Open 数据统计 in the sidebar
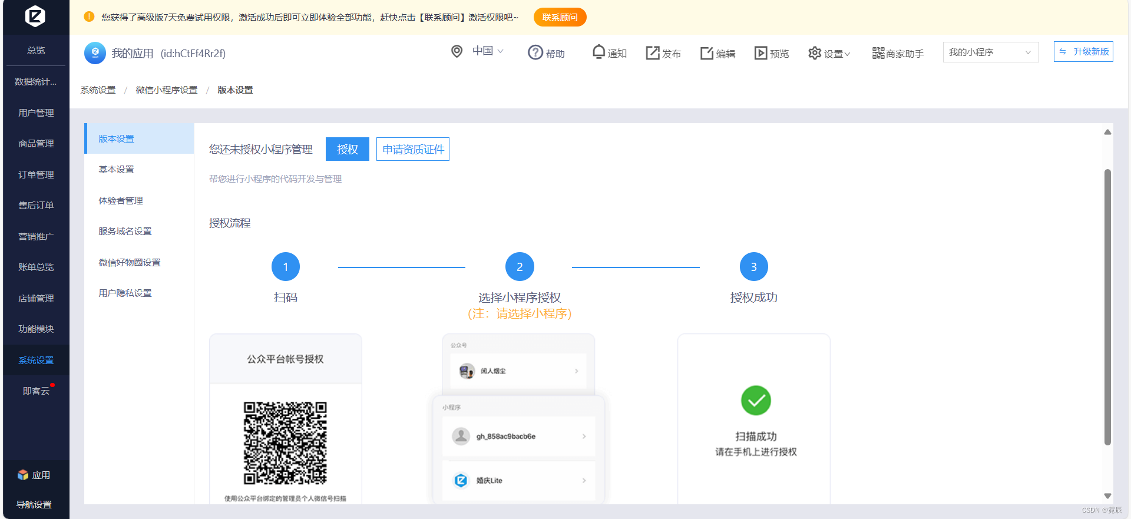Screen dimensions: 1131x519 36,81
